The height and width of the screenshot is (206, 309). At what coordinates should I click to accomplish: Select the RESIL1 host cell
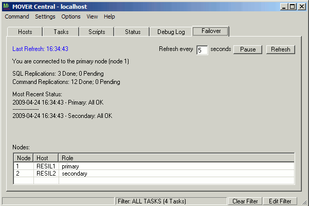[x=46, y=166]
